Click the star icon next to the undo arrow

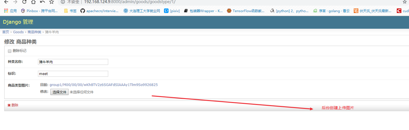coord(51,2)
